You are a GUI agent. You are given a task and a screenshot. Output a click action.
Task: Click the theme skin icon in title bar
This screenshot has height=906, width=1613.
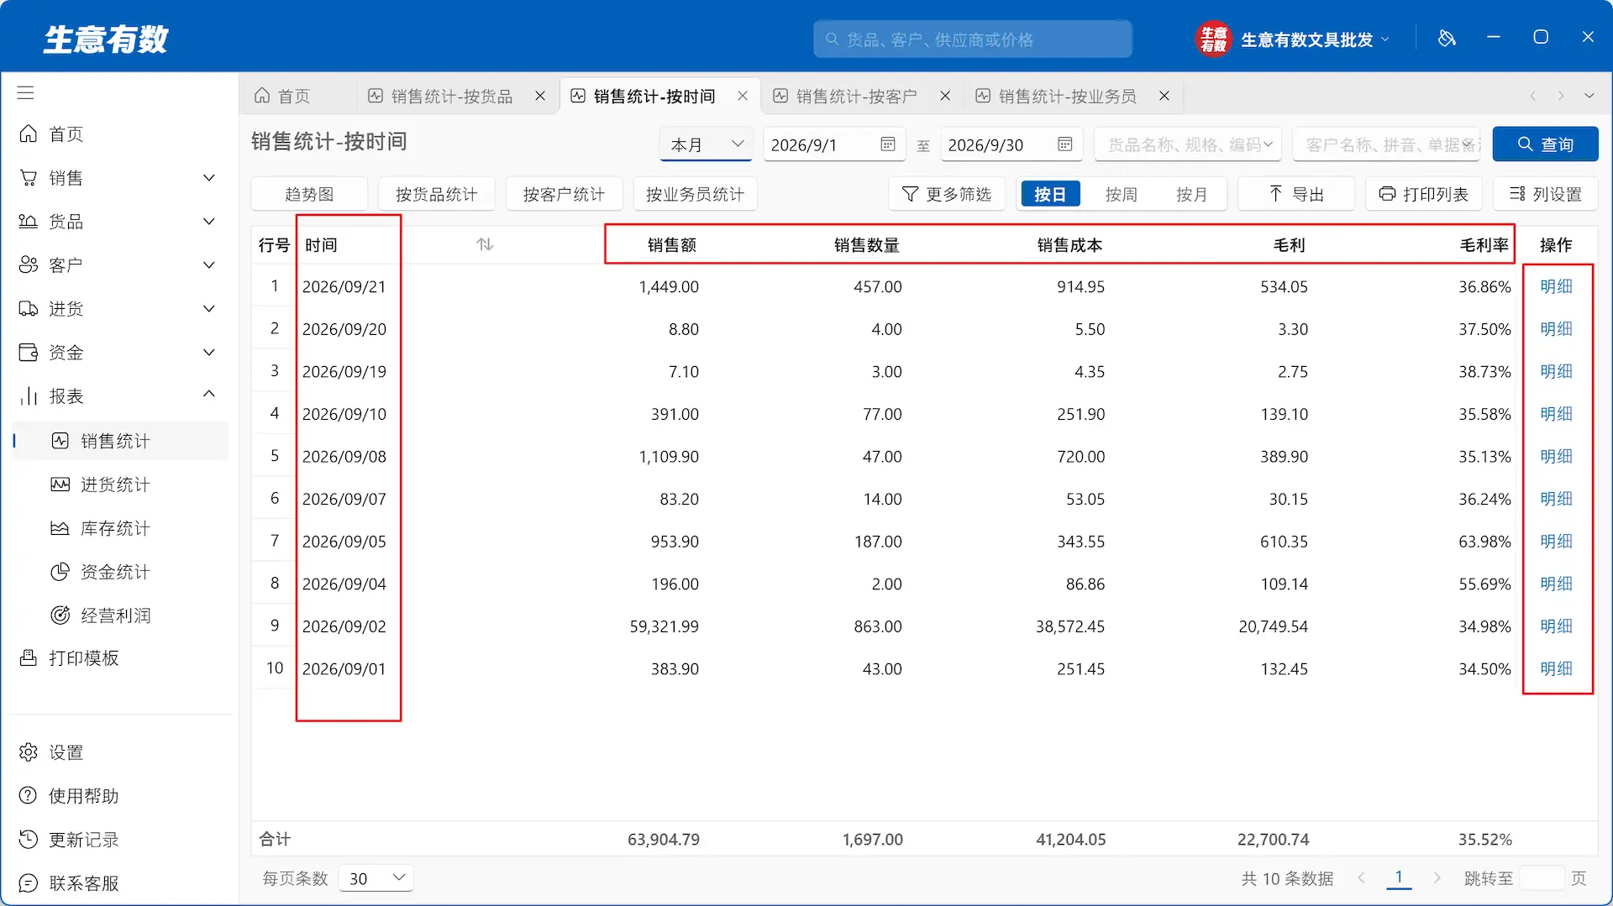[x=1447, y=38]
